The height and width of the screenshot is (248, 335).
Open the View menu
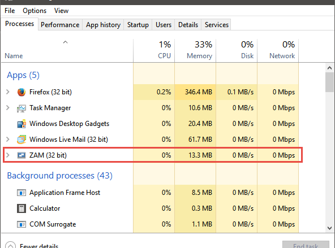61,11
